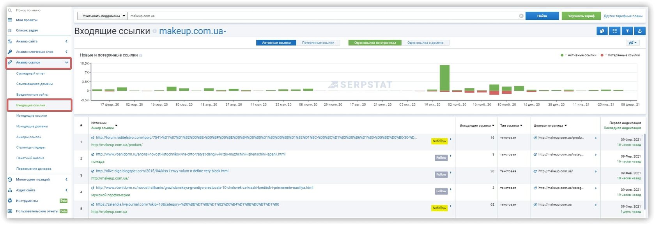Open 'Пересечение доноров' menu item
Viewport: 655px width, 225px height.
[x=34, y=169]
